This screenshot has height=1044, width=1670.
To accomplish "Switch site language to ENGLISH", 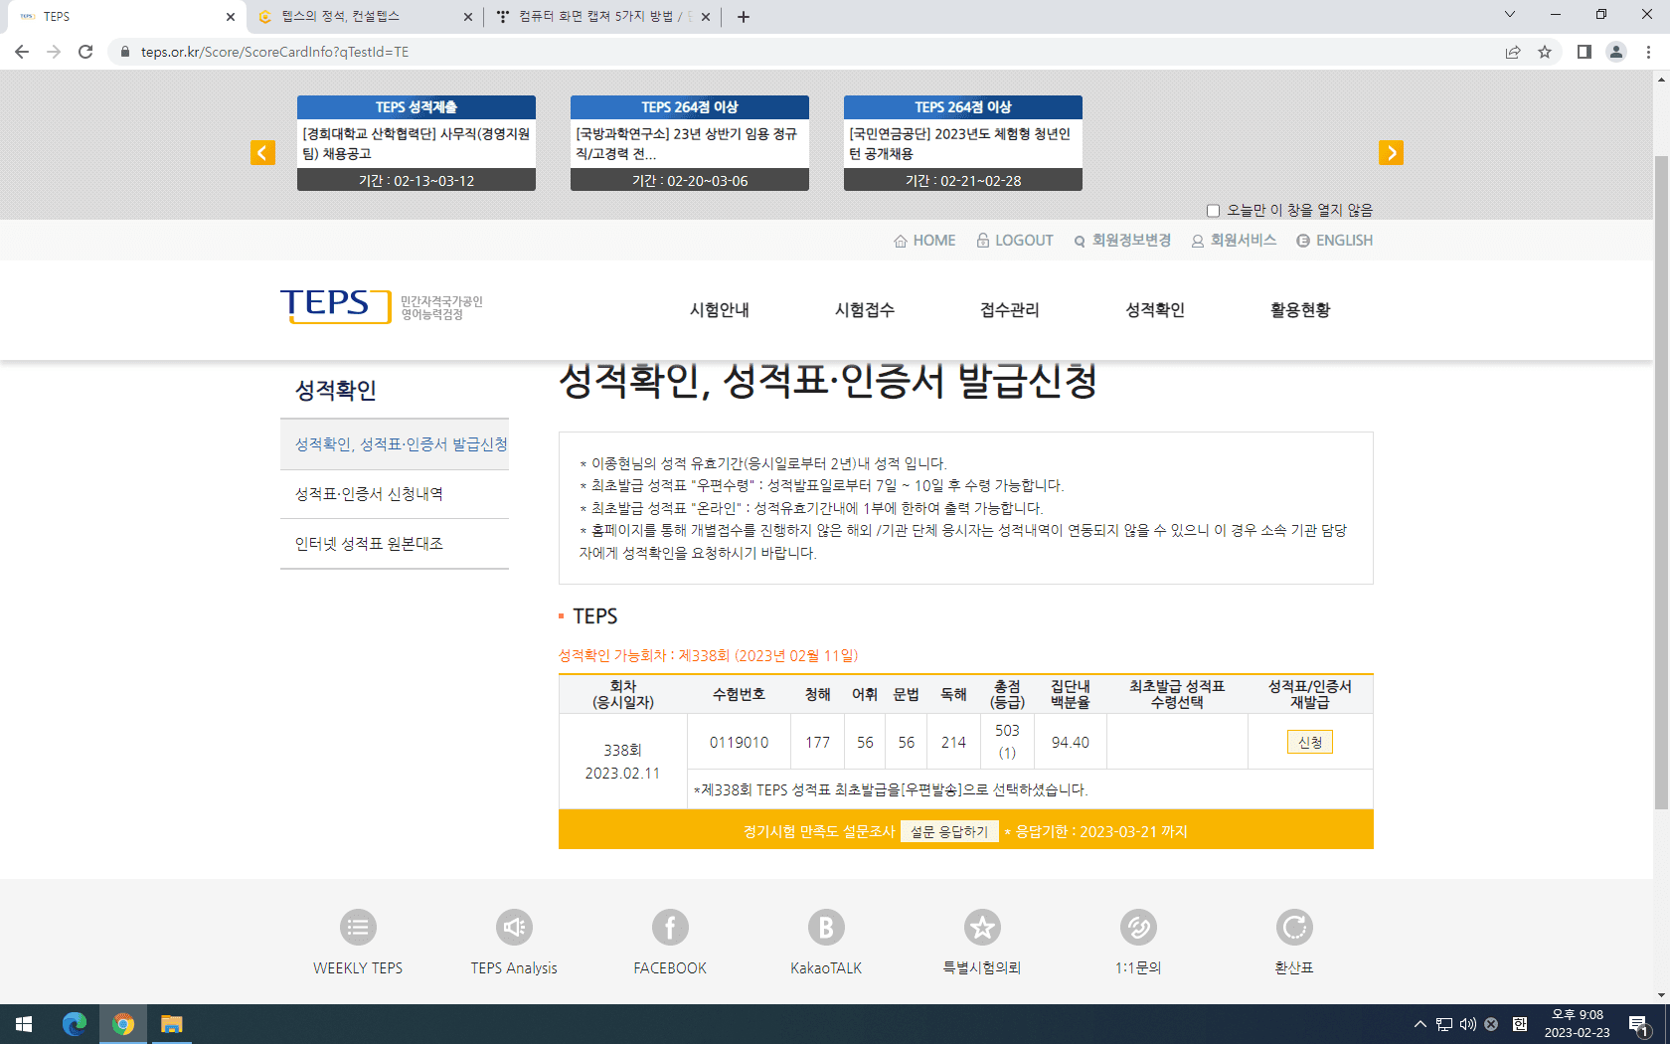I will point(1335,241).
